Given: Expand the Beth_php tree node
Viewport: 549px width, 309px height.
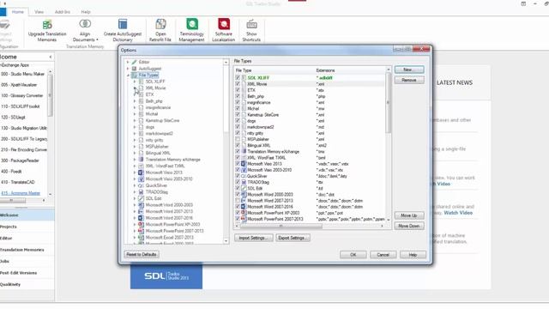Looking at the screenshot, I should [x=135, y=101].
